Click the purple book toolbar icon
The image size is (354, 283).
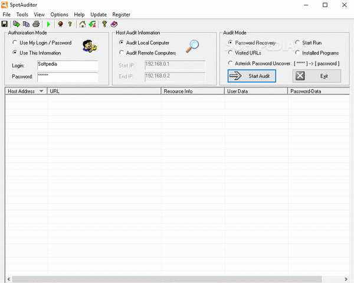114,24
